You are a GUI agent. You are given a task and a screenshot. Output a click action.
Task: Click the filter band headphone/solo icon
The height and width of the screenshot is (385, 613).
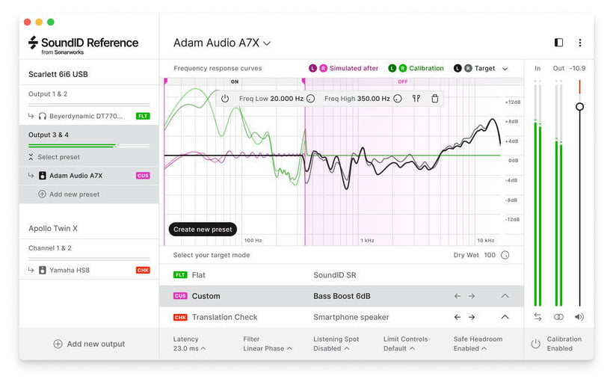(x=416, y=99)
